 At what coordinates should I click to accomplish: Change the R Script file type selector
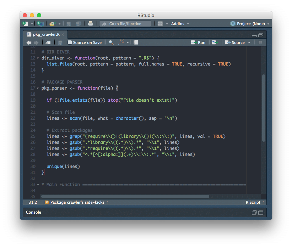click(x=255, y=202)
